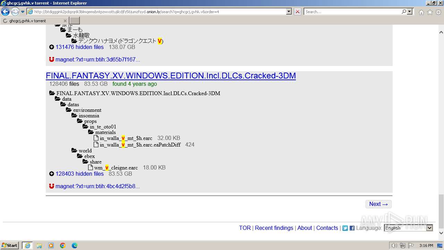Screen dimensions: 444x250
Task: Click the magnifier search icon
Action: tap(404, 11)
